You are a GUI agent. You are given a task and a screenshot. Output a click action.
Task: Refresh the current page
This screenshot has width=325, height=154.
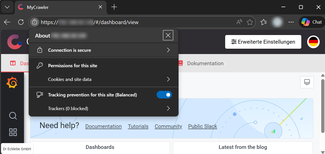(x=21, y=22)
